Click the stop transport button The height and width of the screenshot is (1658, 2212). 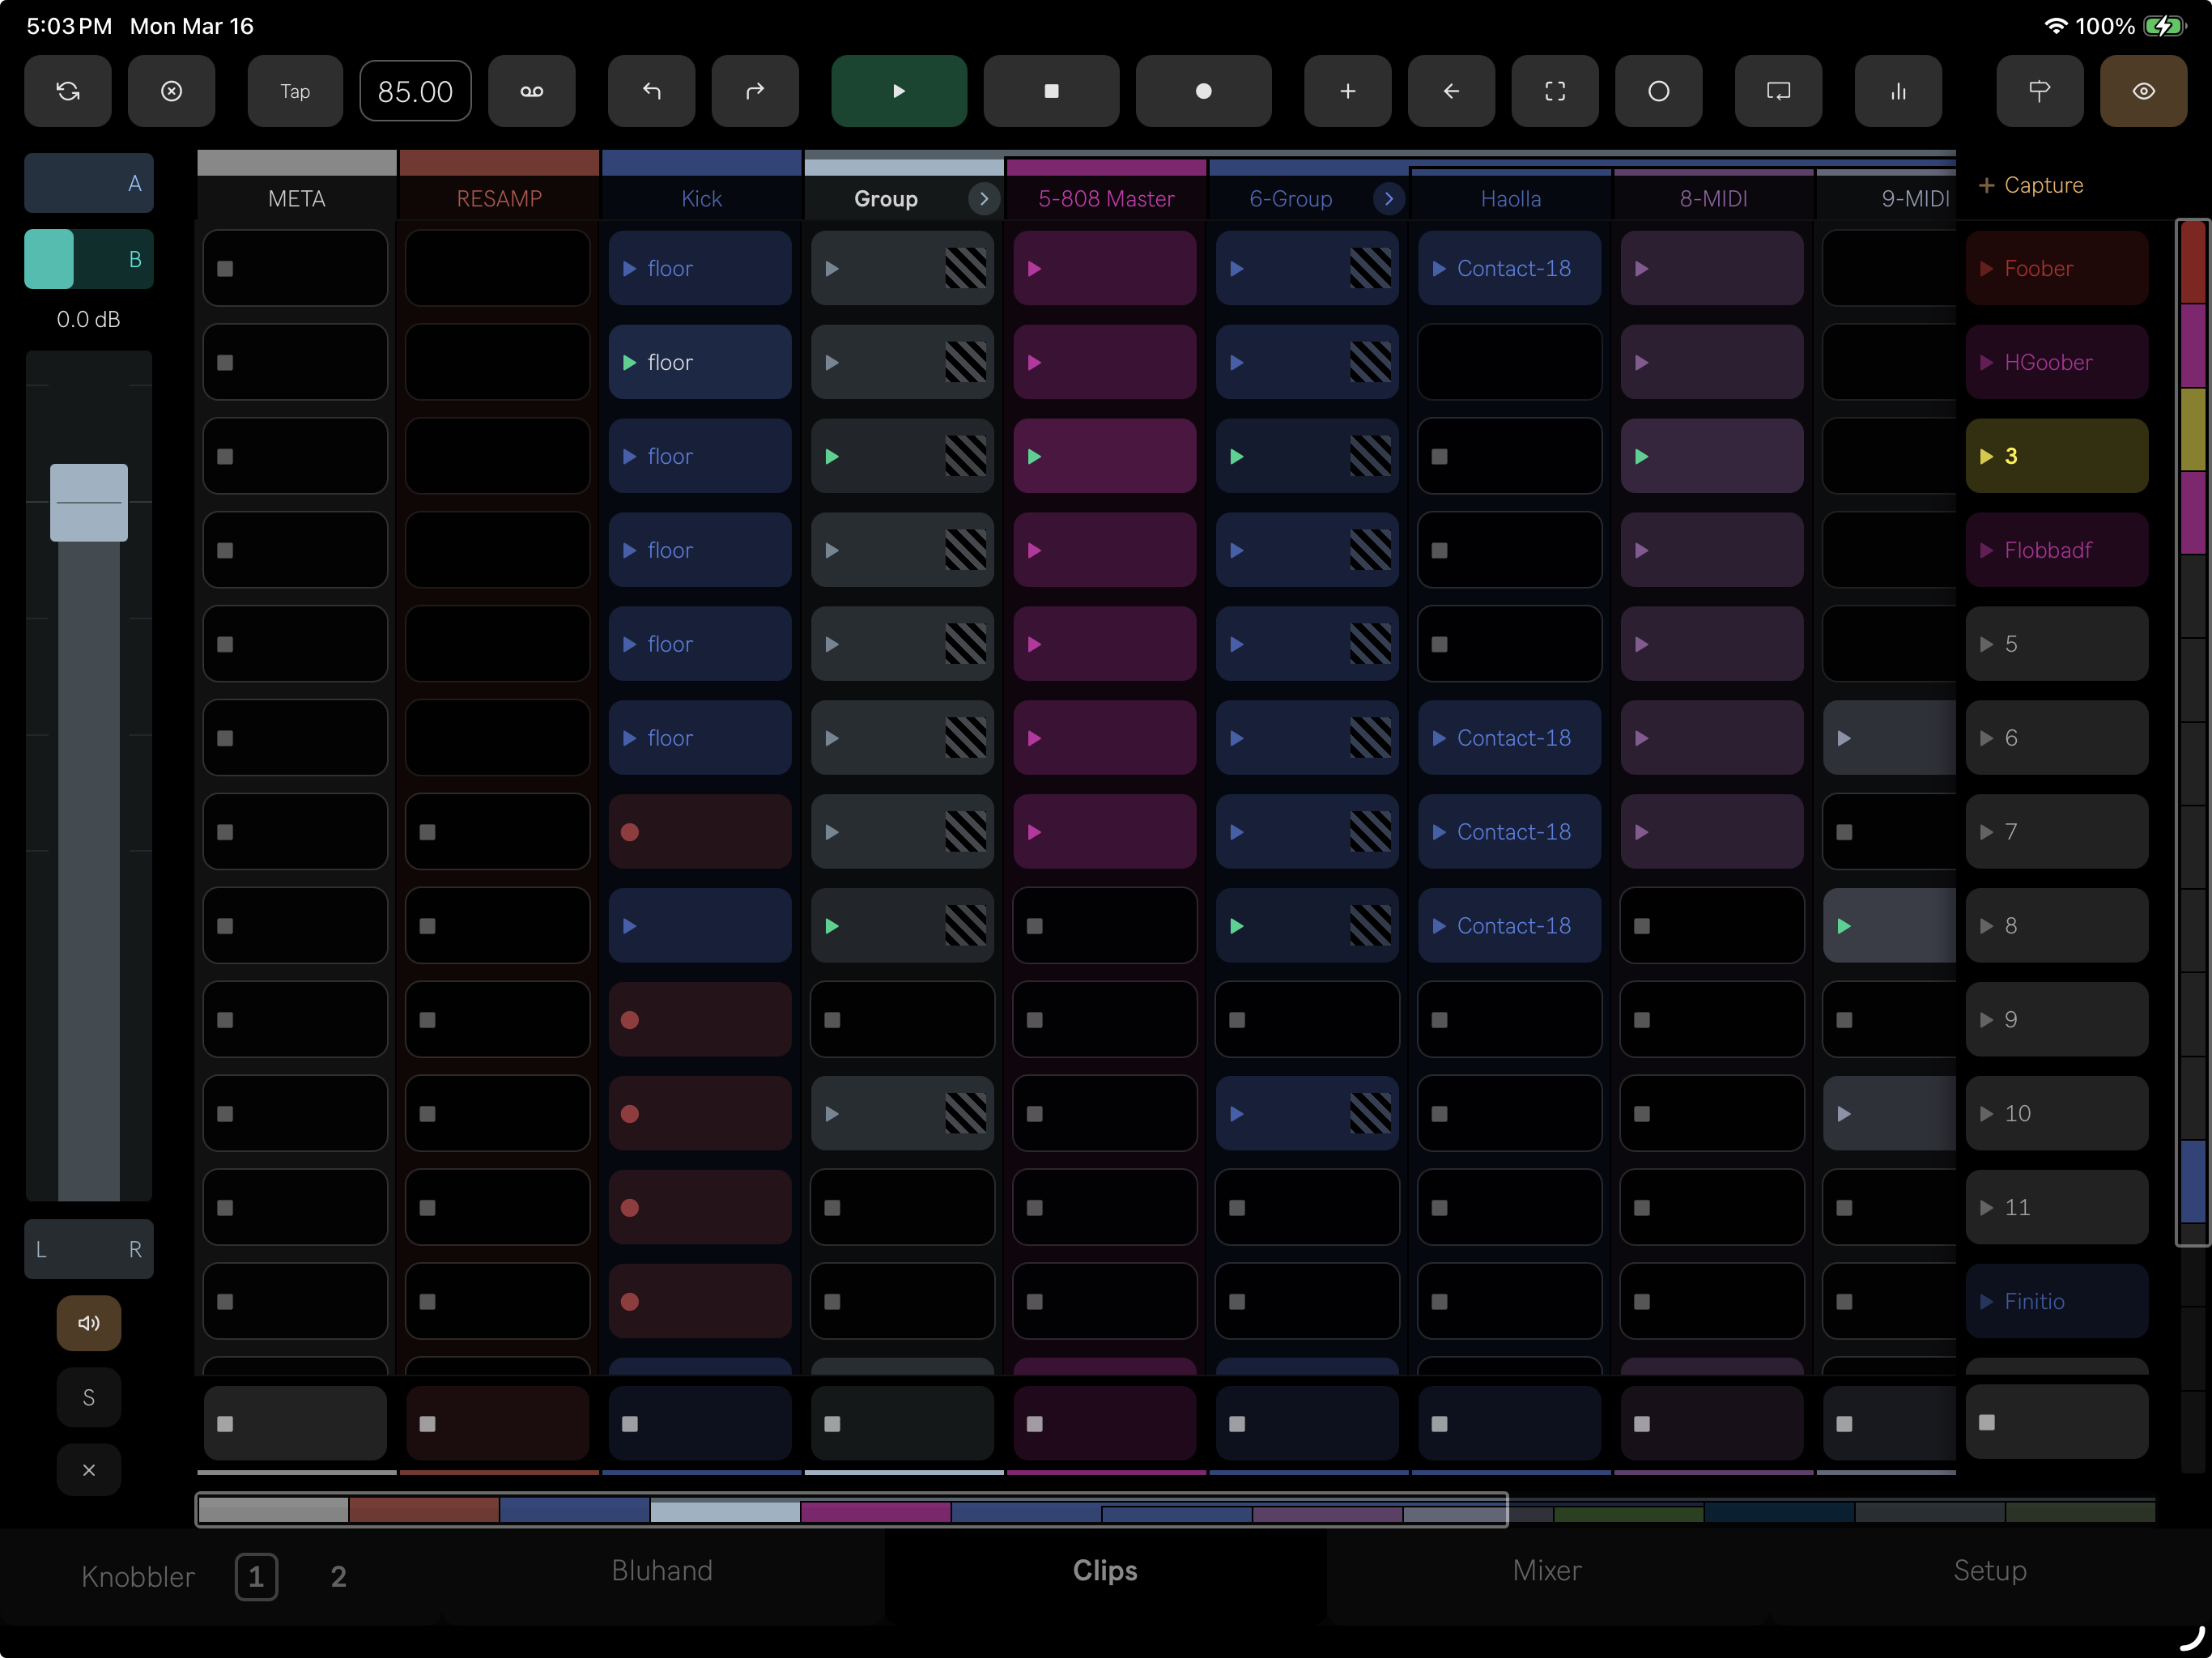(x=1050, y=91)
